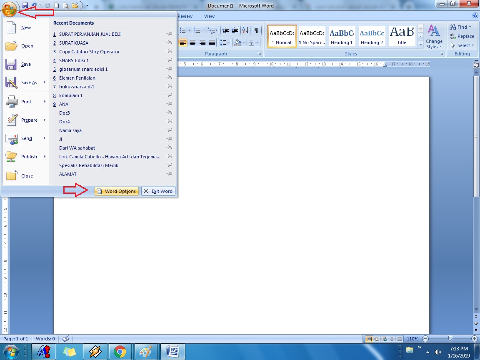This screenshot has width=480, height=360.
Task: Open Print Preview from Quick Access toolbar
Action: pyautogui.click(x=65, y=5)
